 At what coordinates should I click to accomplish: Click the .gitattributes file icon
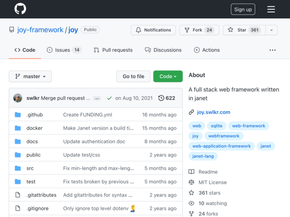point(18,195)
